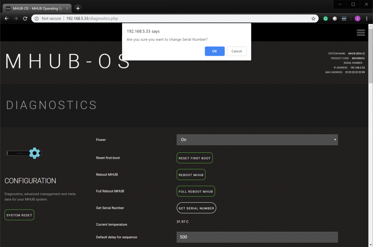373x247 pixels.
Task: Click the 'Default delay for sequence' label
Action: [117, 237]
